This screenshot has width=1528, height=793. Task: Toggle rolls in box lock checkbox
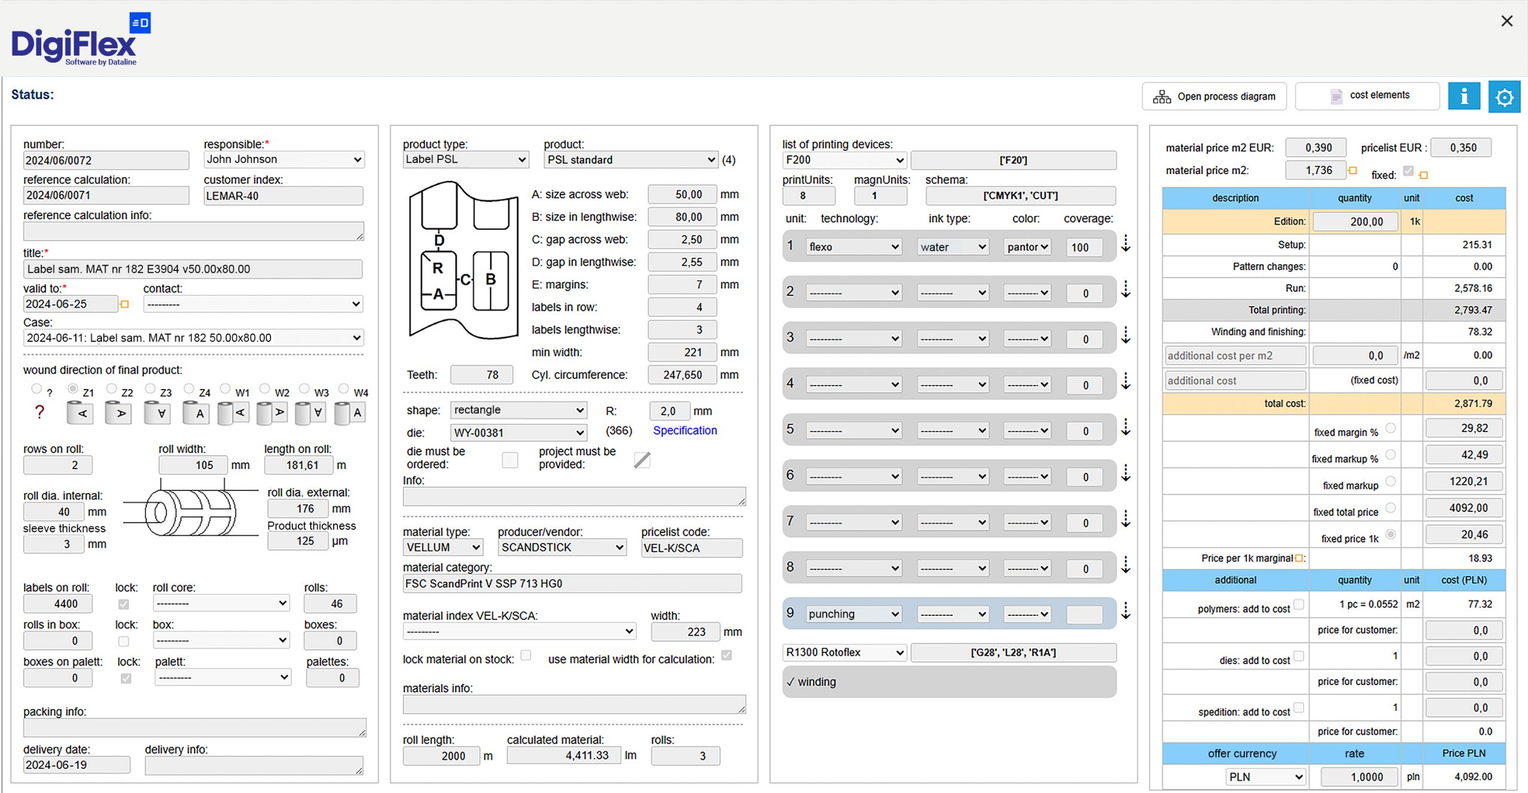(x=124, y=641)
